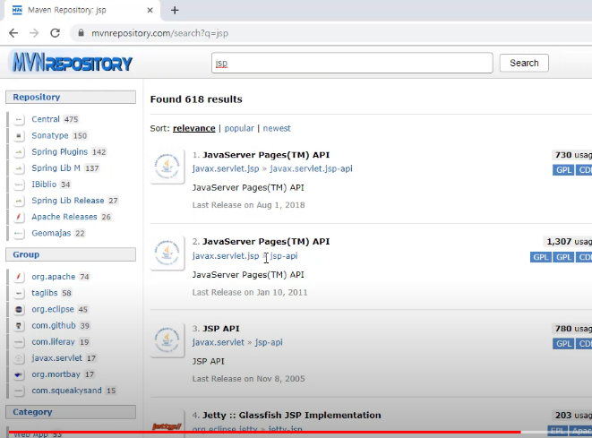Click the jsp search input field

pos(352,63)
